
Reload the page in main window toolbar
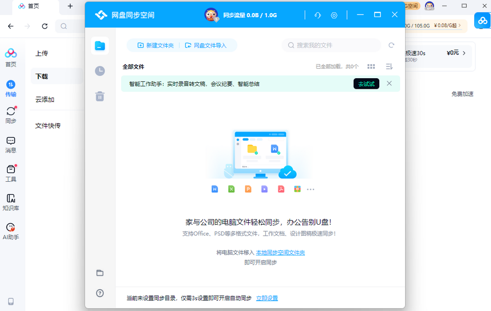[45, 26]
